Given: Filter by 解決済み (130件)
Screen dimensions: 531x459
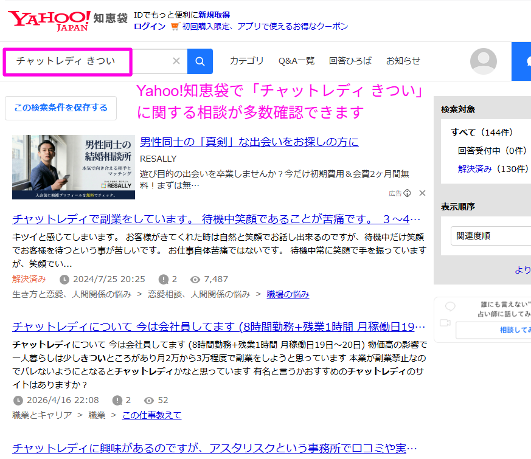Looking at the screenshot, I should pyautogui.click(x=493, y=169).
